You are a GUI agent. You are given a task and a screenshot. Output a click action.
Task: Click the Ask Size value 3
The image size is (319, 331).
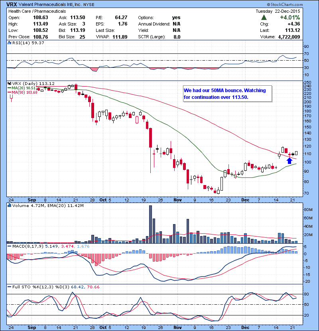(84, 24)
